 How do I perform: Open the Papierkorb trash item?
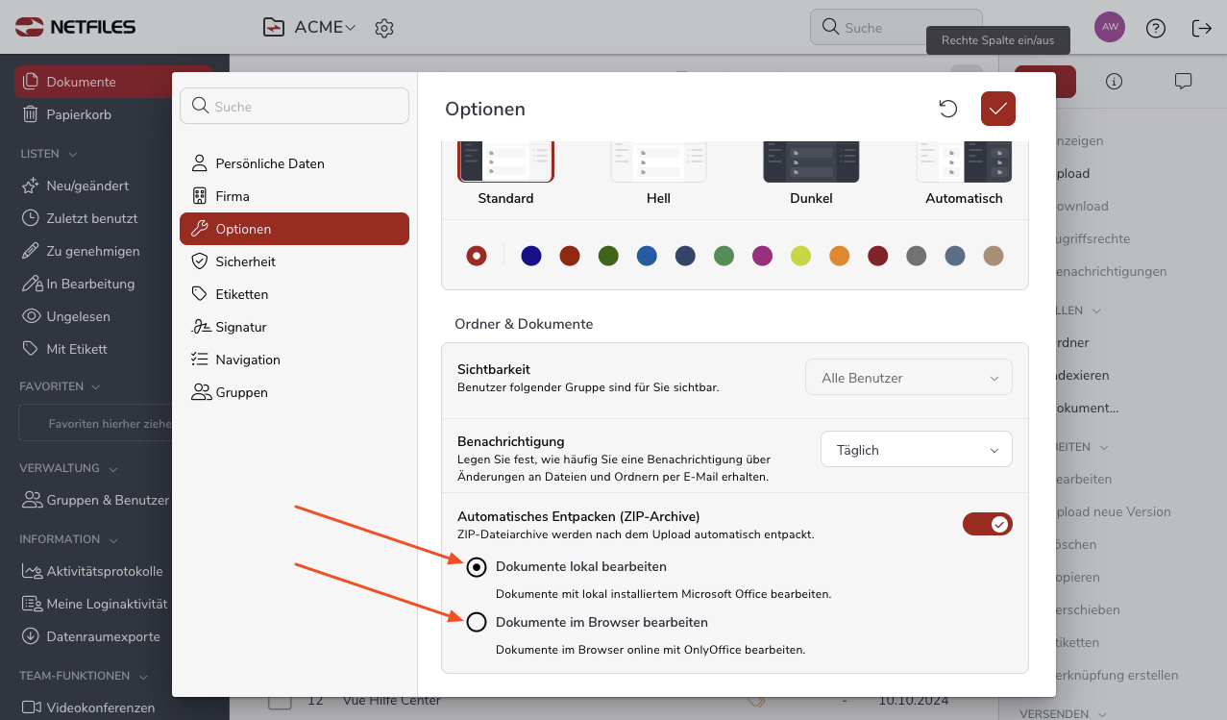pyautogui.click(x=79, y=114)
